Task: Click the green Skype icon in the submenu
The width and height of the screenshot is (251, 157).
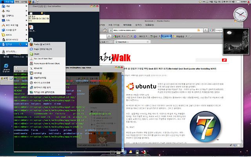Action: [x=31, y=54]
